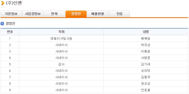Click the 성명 column header

(146, 32)
